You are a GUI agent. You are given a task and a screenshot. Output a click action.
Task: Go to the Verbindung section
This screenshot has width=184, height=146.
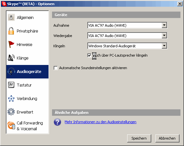pyautogui.click(x=28, y=98)
